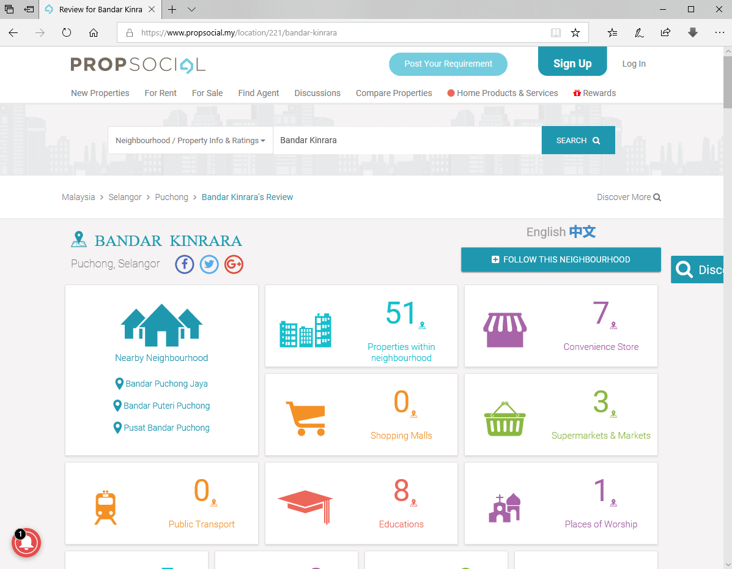Click the orange train transport icon
Viewport: 732px width, 569px height.
pyautogui.click(x=106, y=507)
